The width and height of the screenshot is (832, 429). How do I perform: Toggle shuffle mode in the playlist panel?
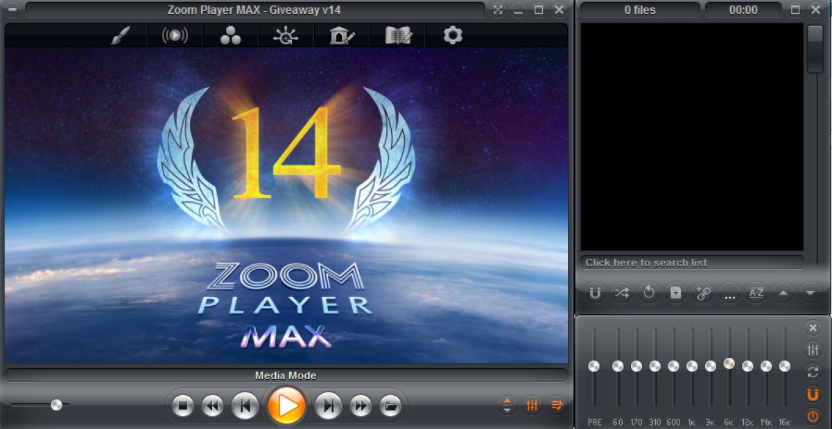coord(622,293)
